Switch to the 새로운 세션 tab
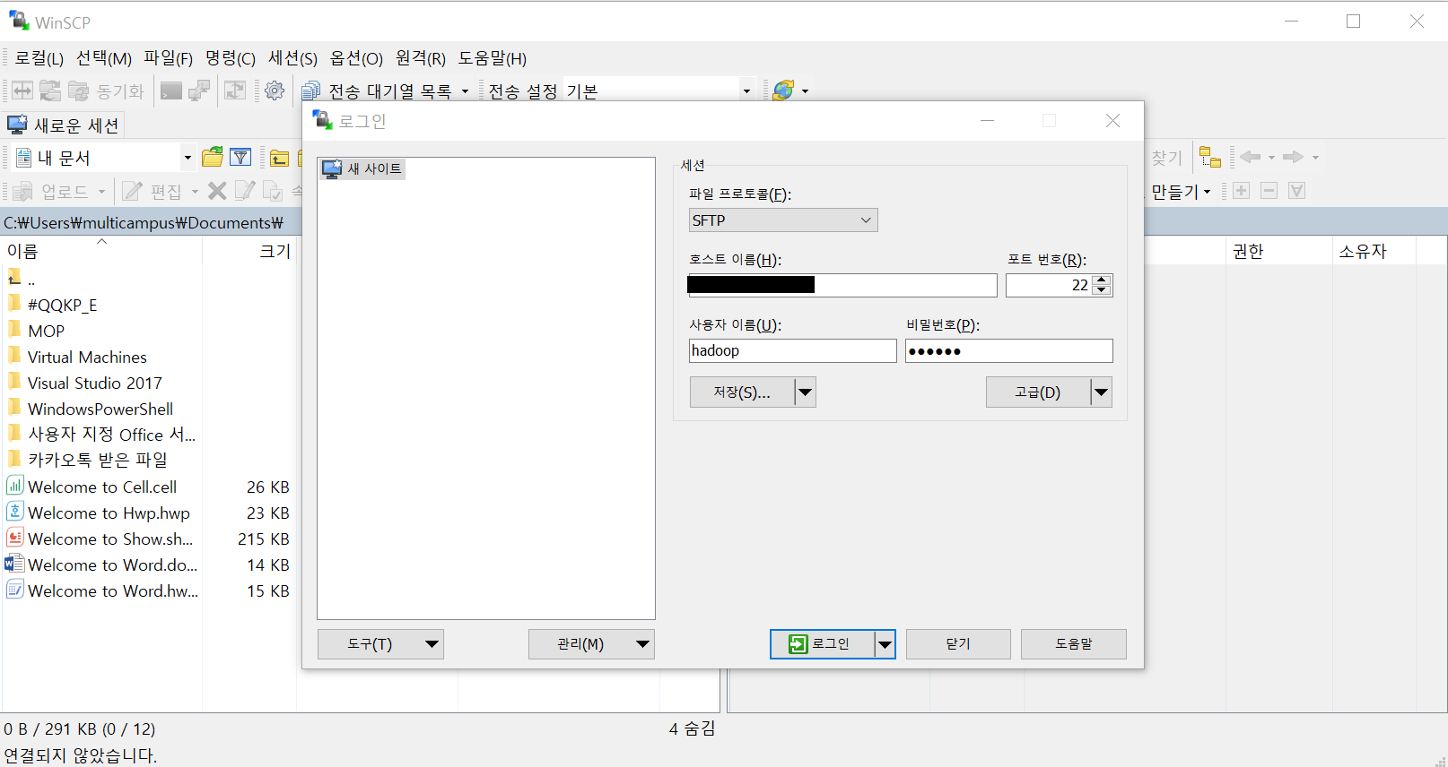 [63, 125]
